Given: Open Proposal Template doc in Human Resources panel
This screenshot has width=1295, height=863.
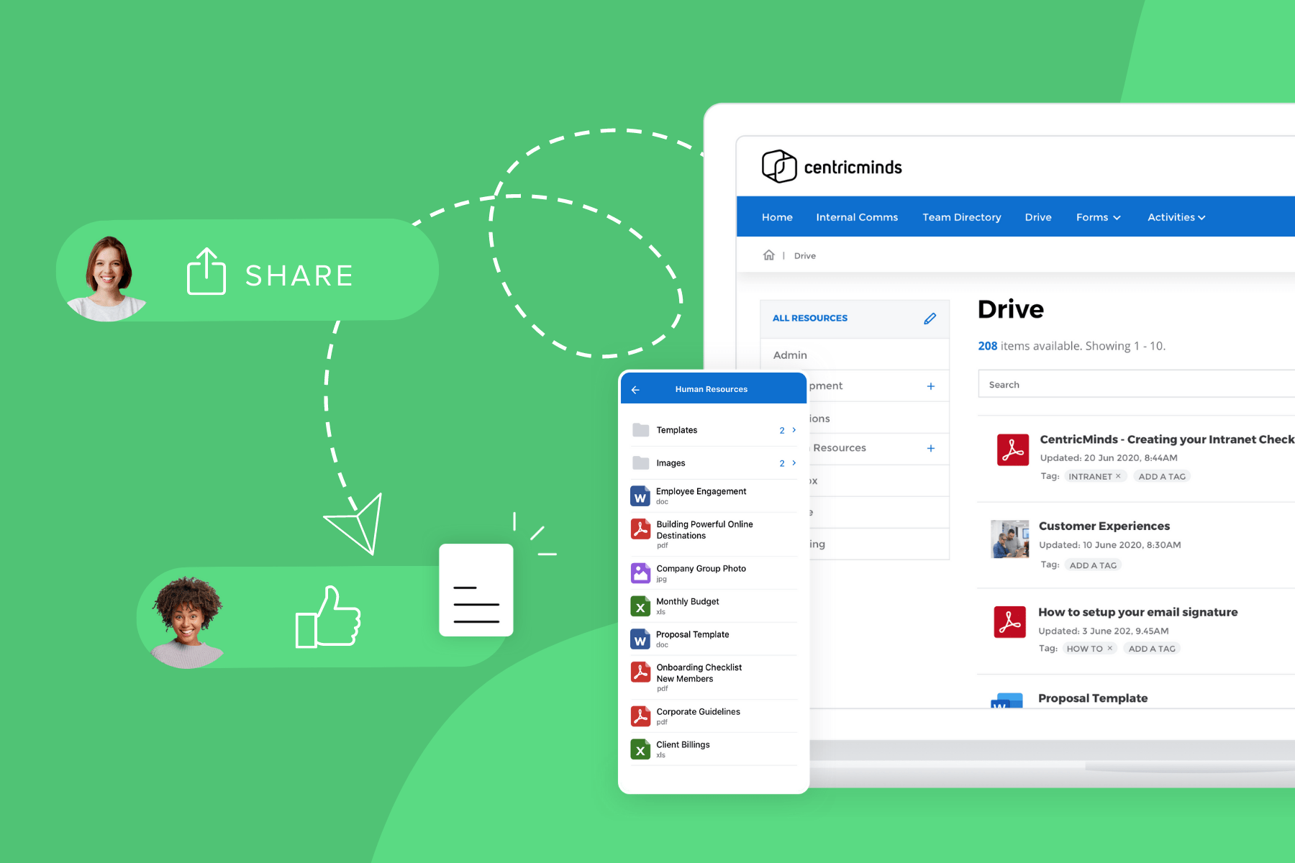Looking at the screenshot, I should click(714, 639).
